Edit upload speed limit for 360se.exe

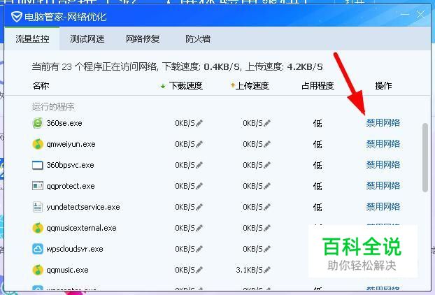click(267, 123)
